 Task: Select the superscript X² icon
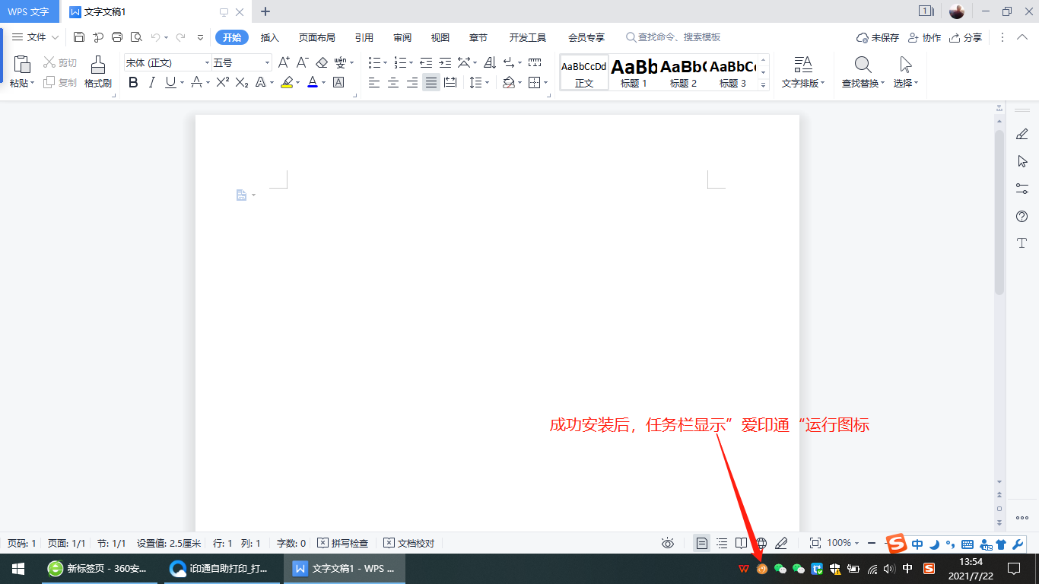222,82
